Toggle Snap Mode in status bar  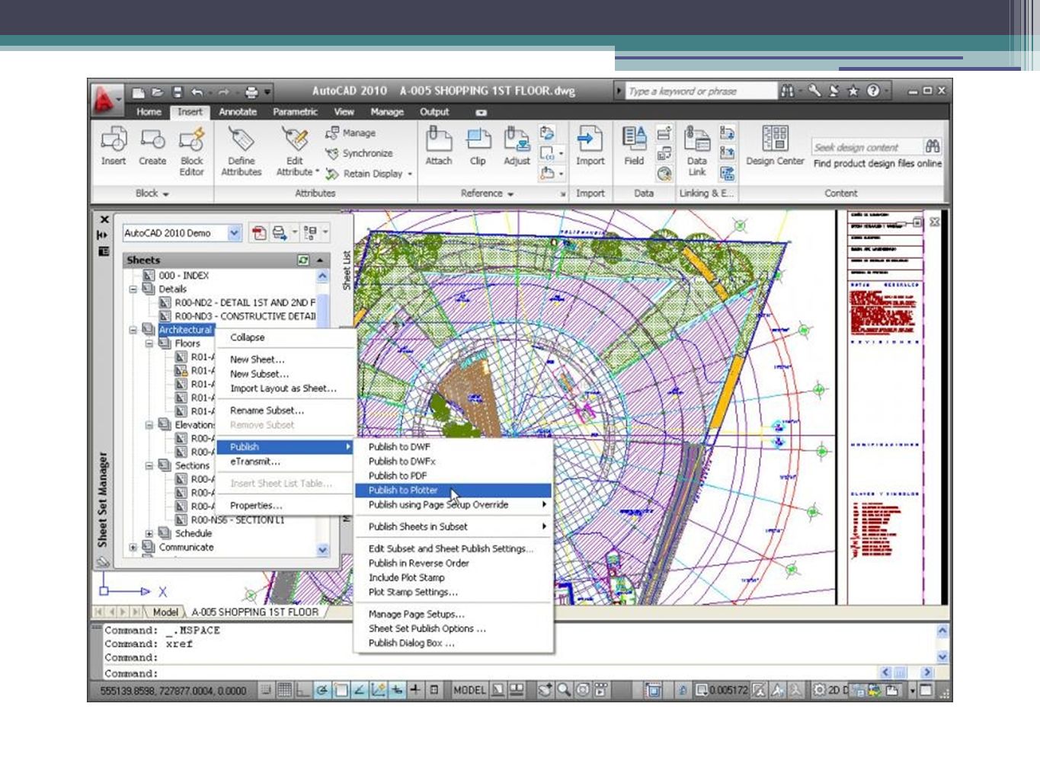(x=266, y=690)
